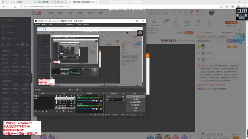Click the 停止推流 button in OBS controls

pyautogui.click(x=135, y=96)
